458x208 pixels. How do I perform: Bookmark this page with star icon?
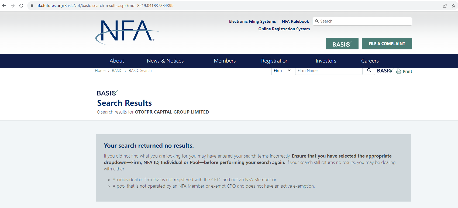tap(454, 6)
